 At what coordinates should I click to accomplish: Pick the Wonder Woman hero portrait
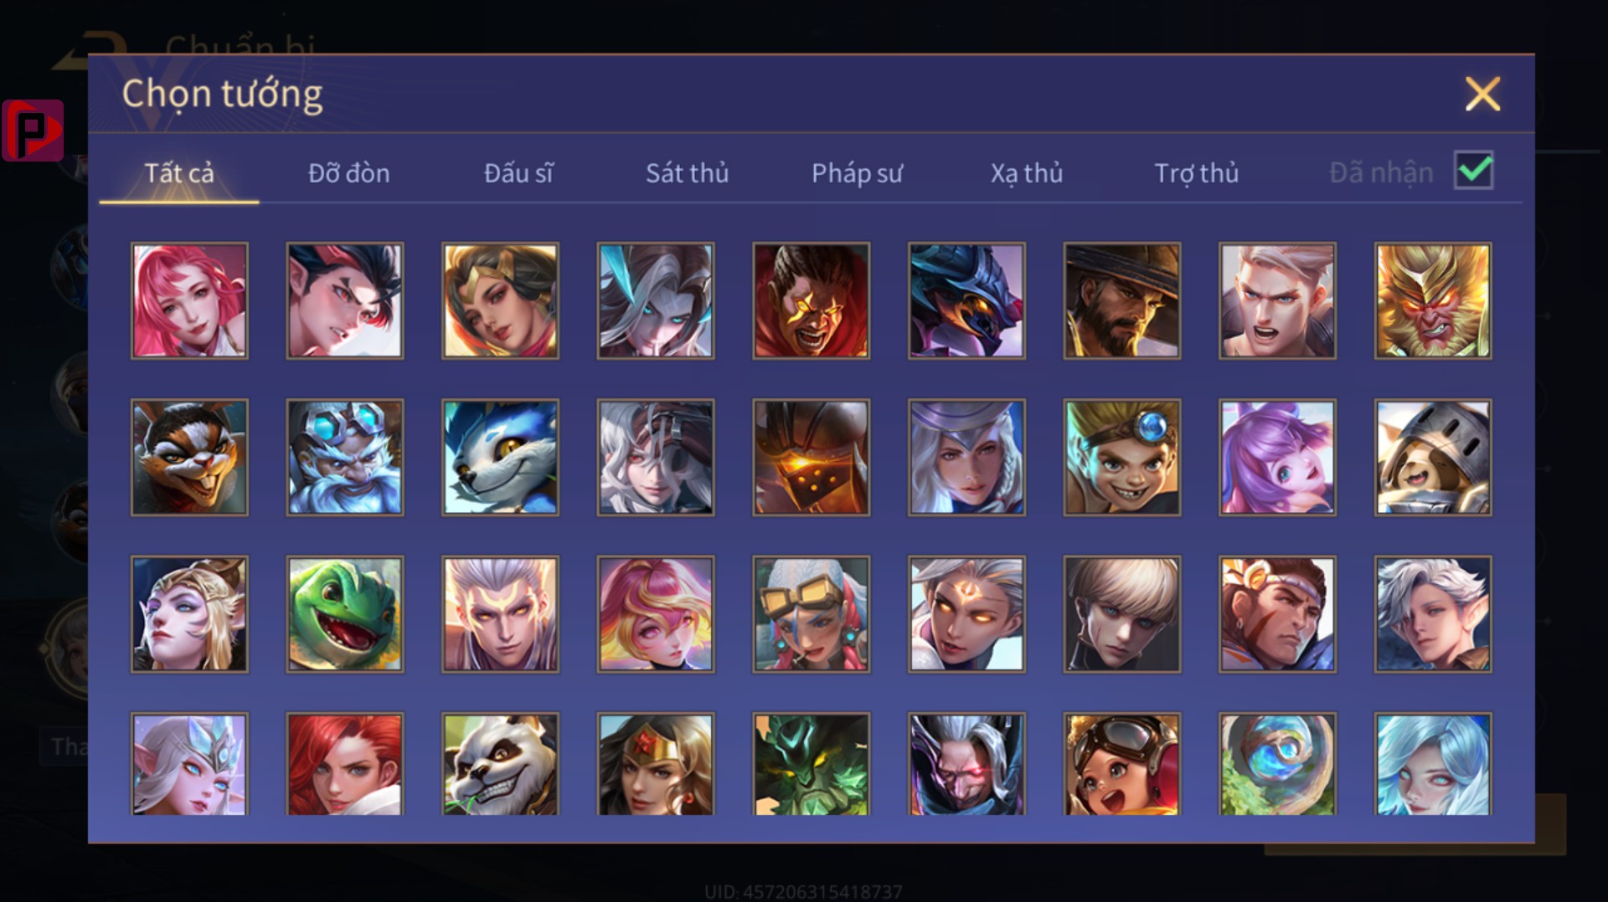pyautogui.click(x=656, y=764)
